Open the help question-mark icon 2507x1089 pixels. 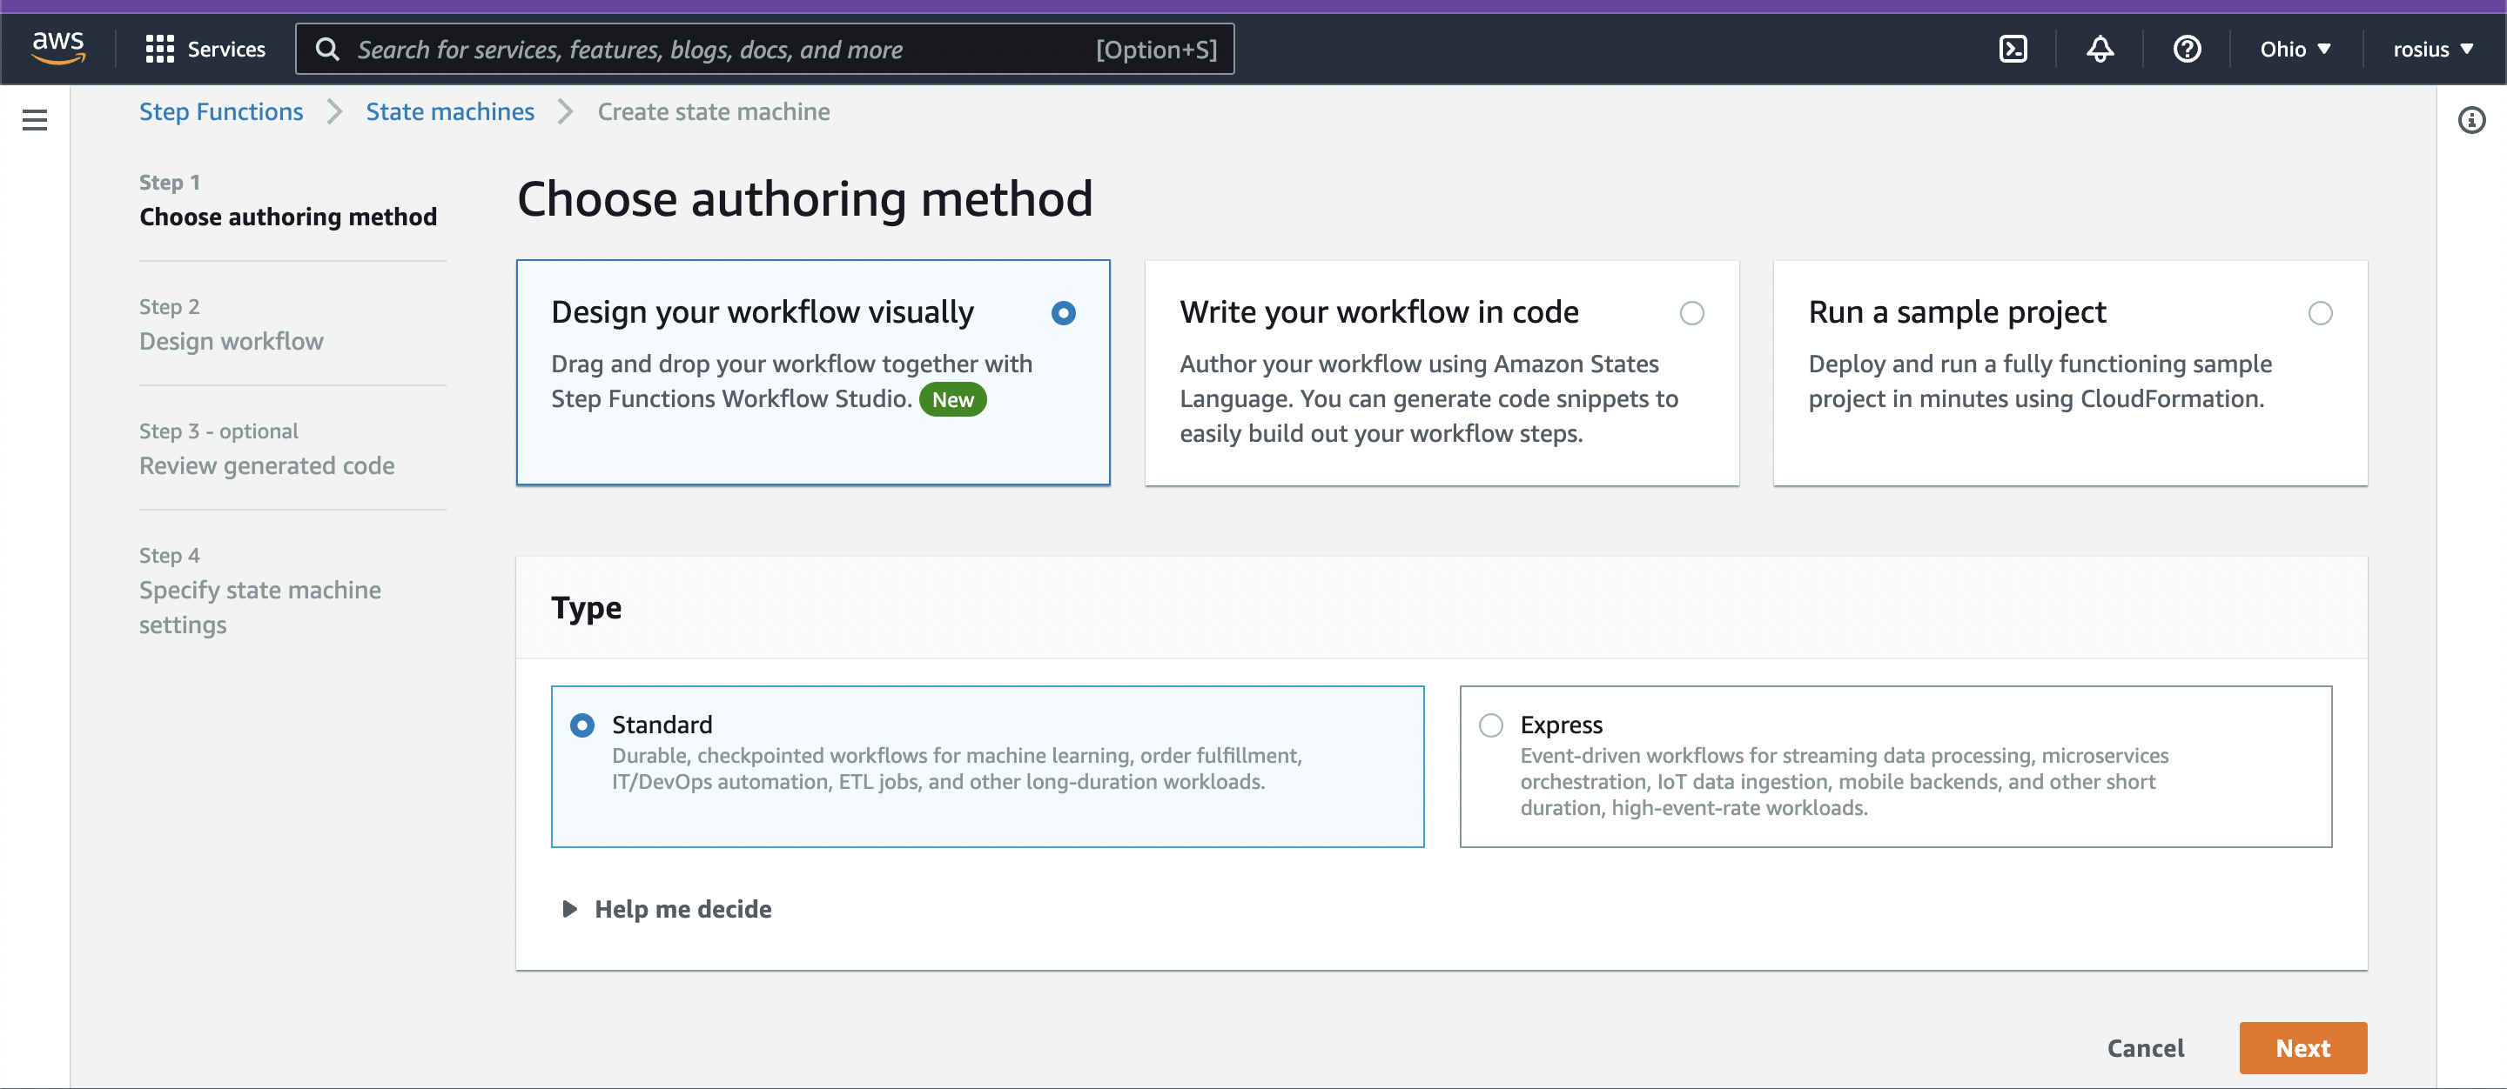pos(2187,49)
